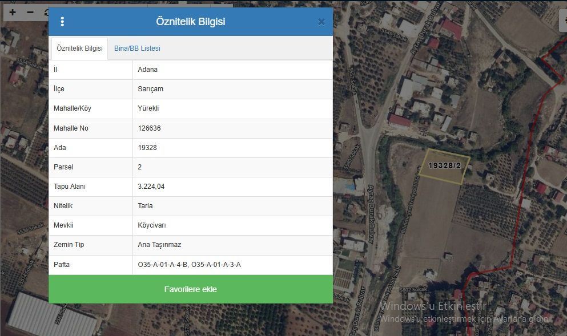The height and width of the screenshot is (336, 567).
Task: Click the Tapu Alanı label cell
Action: coord(91,187)
